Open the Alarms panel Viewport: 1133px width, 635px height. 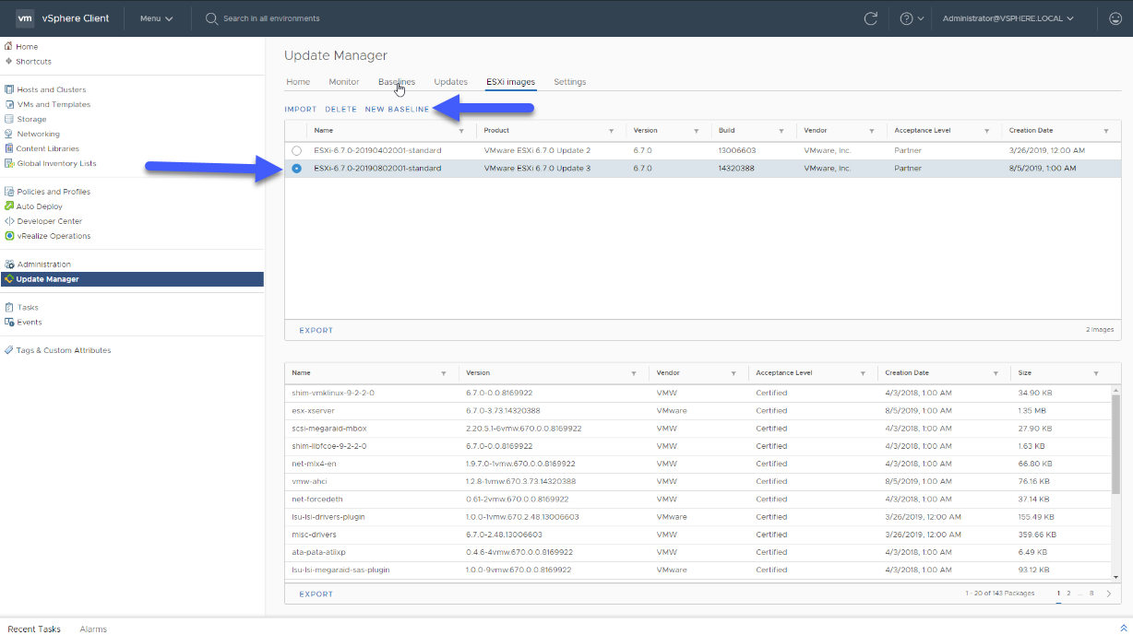click(93, 629)
